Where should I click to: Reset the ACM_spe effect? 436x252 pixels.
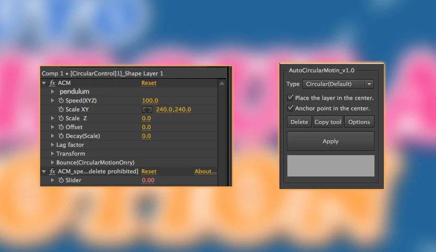[x=149, y=171]
